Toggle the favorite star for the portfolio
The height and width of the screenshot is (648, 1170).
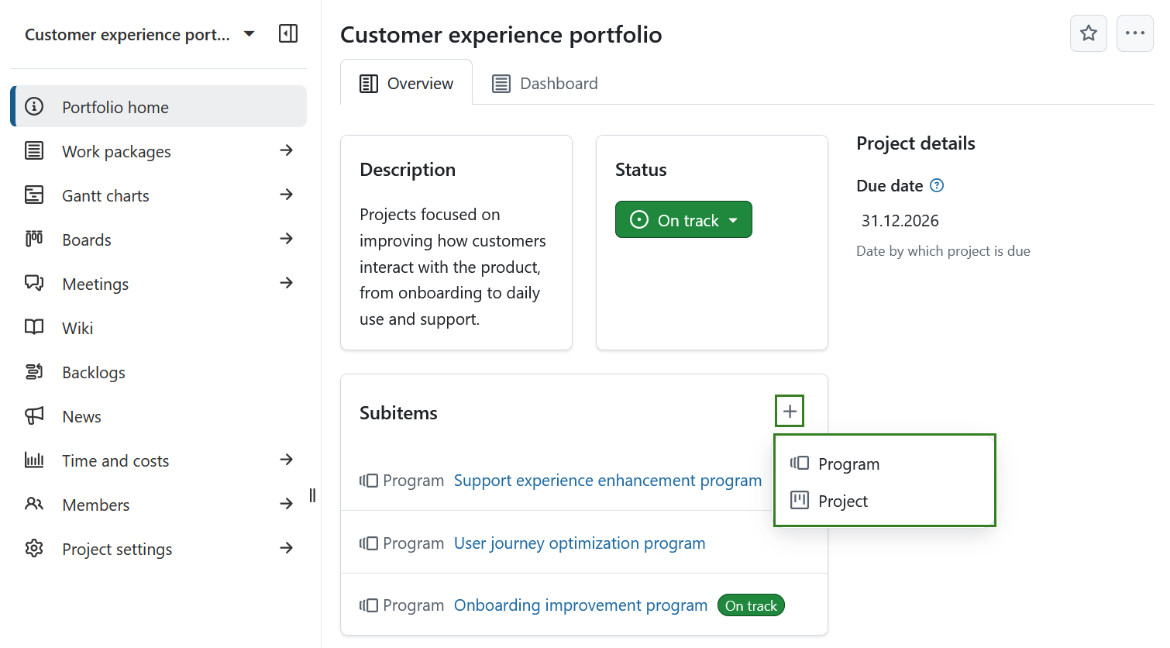coord(1088,33)
